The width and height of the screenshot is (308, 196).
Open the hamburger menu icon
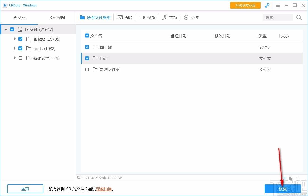pyautogui.click(x=278, y=5)
